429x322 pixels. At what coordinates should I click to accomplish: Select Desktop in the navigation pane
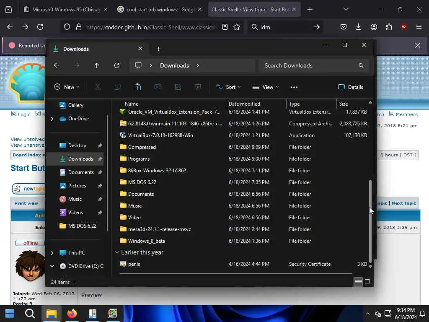coord(77,145)
